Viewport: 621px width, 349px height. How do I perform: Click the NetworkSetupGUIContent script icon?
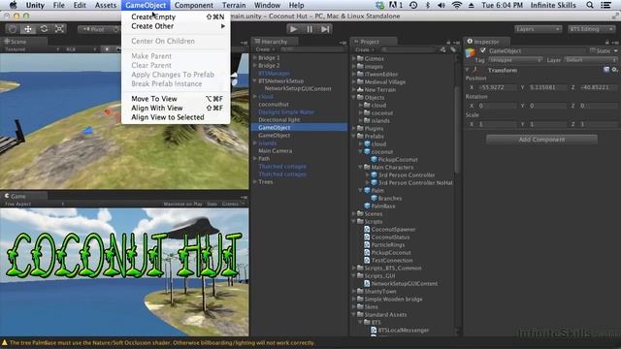pyautogui.click(x=367, y=283)
